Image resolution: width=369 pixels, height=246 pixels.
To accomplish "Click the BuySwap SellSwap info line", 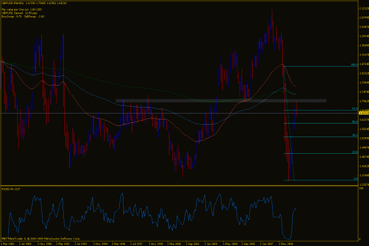I will pyautogui.click(x=23, y=17).
